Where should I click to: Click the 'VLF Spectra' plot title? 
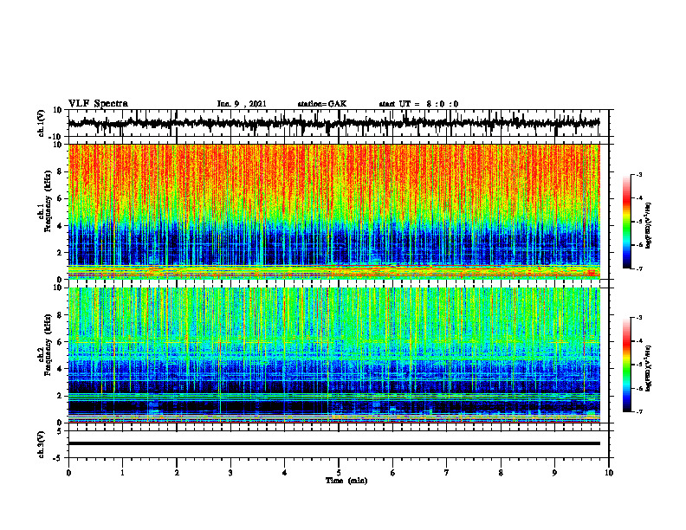pyautogui.click(x=99, y=104)
